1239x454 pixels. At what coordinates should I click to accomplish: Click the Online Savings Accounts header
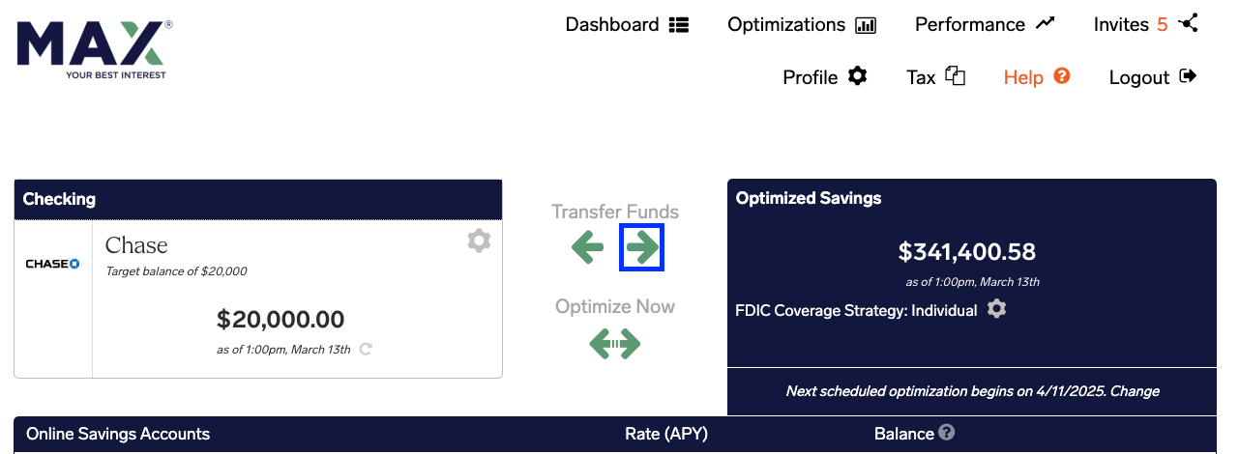coord(118,434)
